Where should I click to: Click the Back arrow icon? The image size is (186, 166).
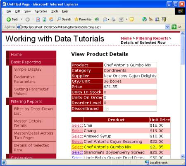click(9, 19)
